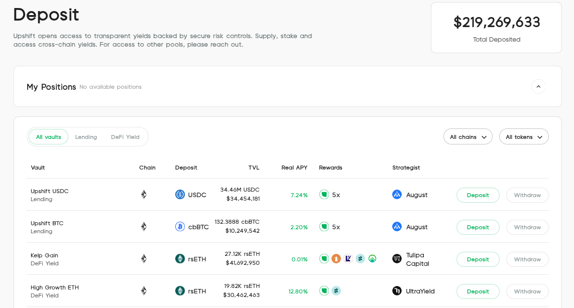Screen dimensions: 574x308
Task: Click the $41,692,950 TVL value
Action: [x=243, y=263]
